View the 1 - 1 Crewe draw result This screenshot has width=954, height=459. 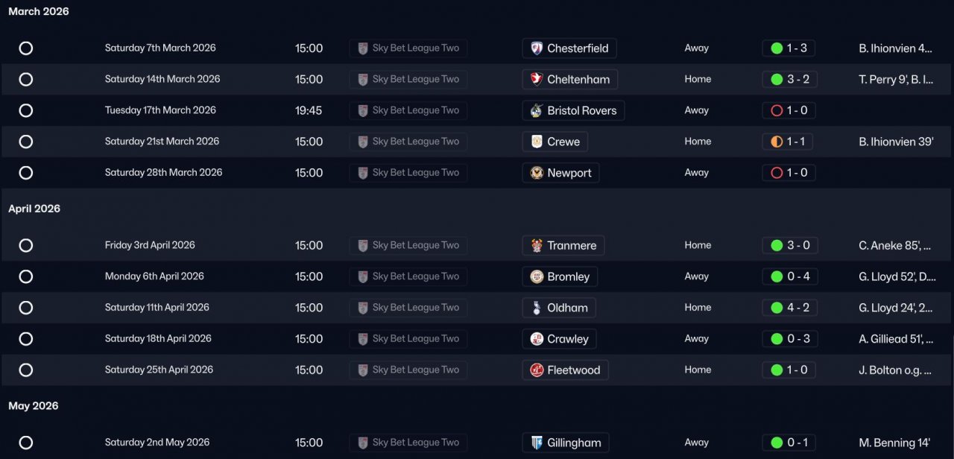(x=789, y=142)
